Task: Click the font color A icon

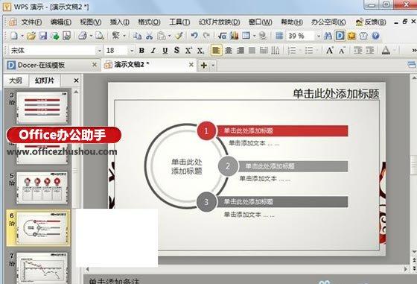Action: coord(386,50)
